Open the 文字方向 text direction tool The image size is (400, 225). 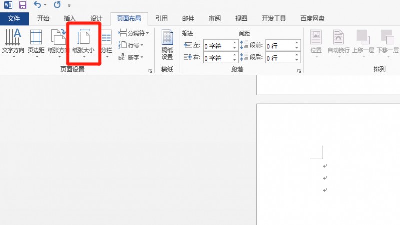point(13,43)
